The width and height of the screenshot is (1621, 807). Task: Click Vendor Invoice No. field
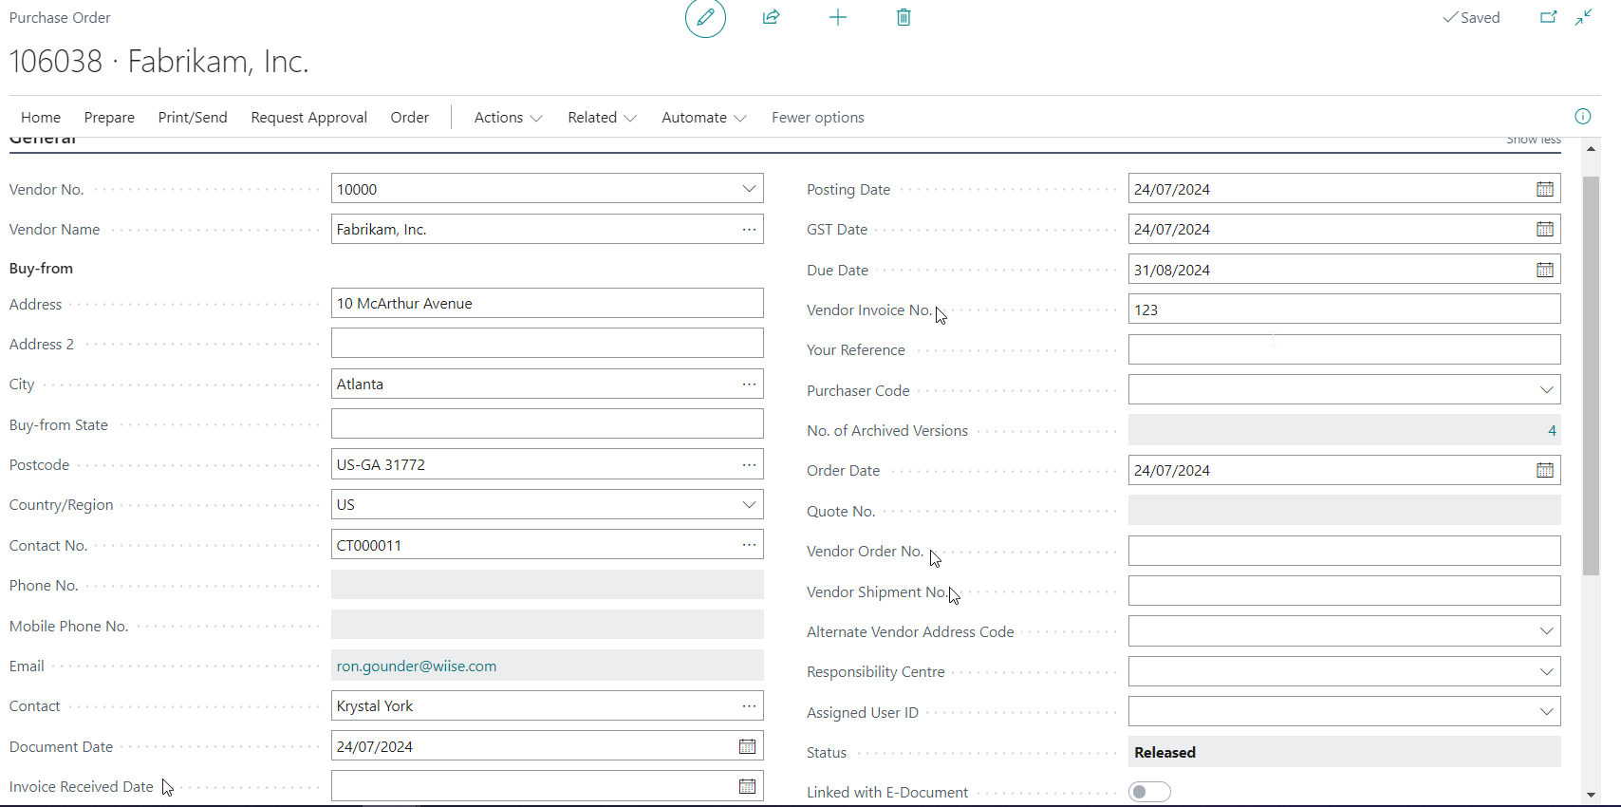point(1344,310)
